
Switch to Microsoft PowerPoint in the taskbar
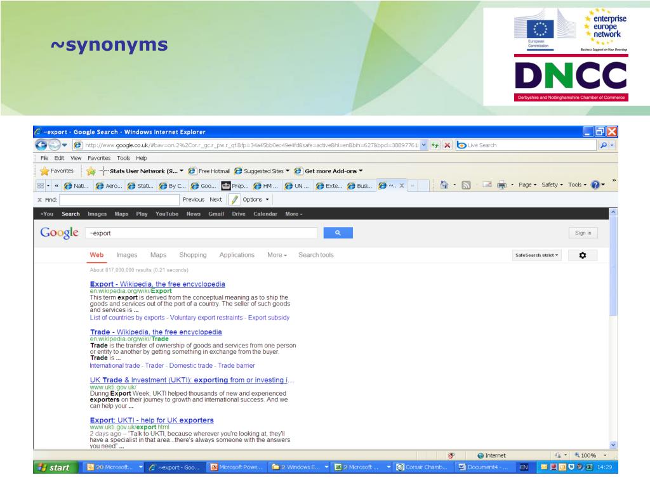[x=237, y=467]
